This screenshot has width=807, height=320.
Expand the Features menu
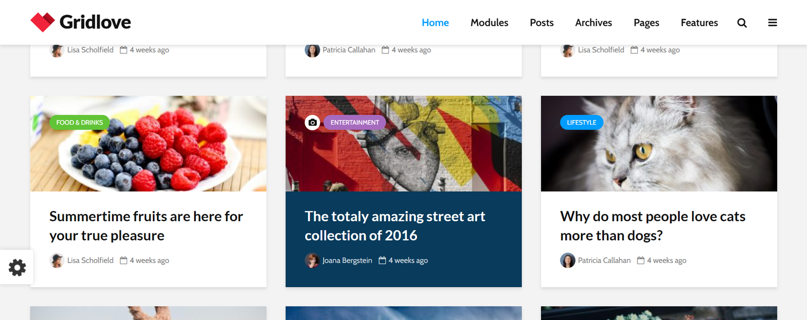(x=699, y=23)
